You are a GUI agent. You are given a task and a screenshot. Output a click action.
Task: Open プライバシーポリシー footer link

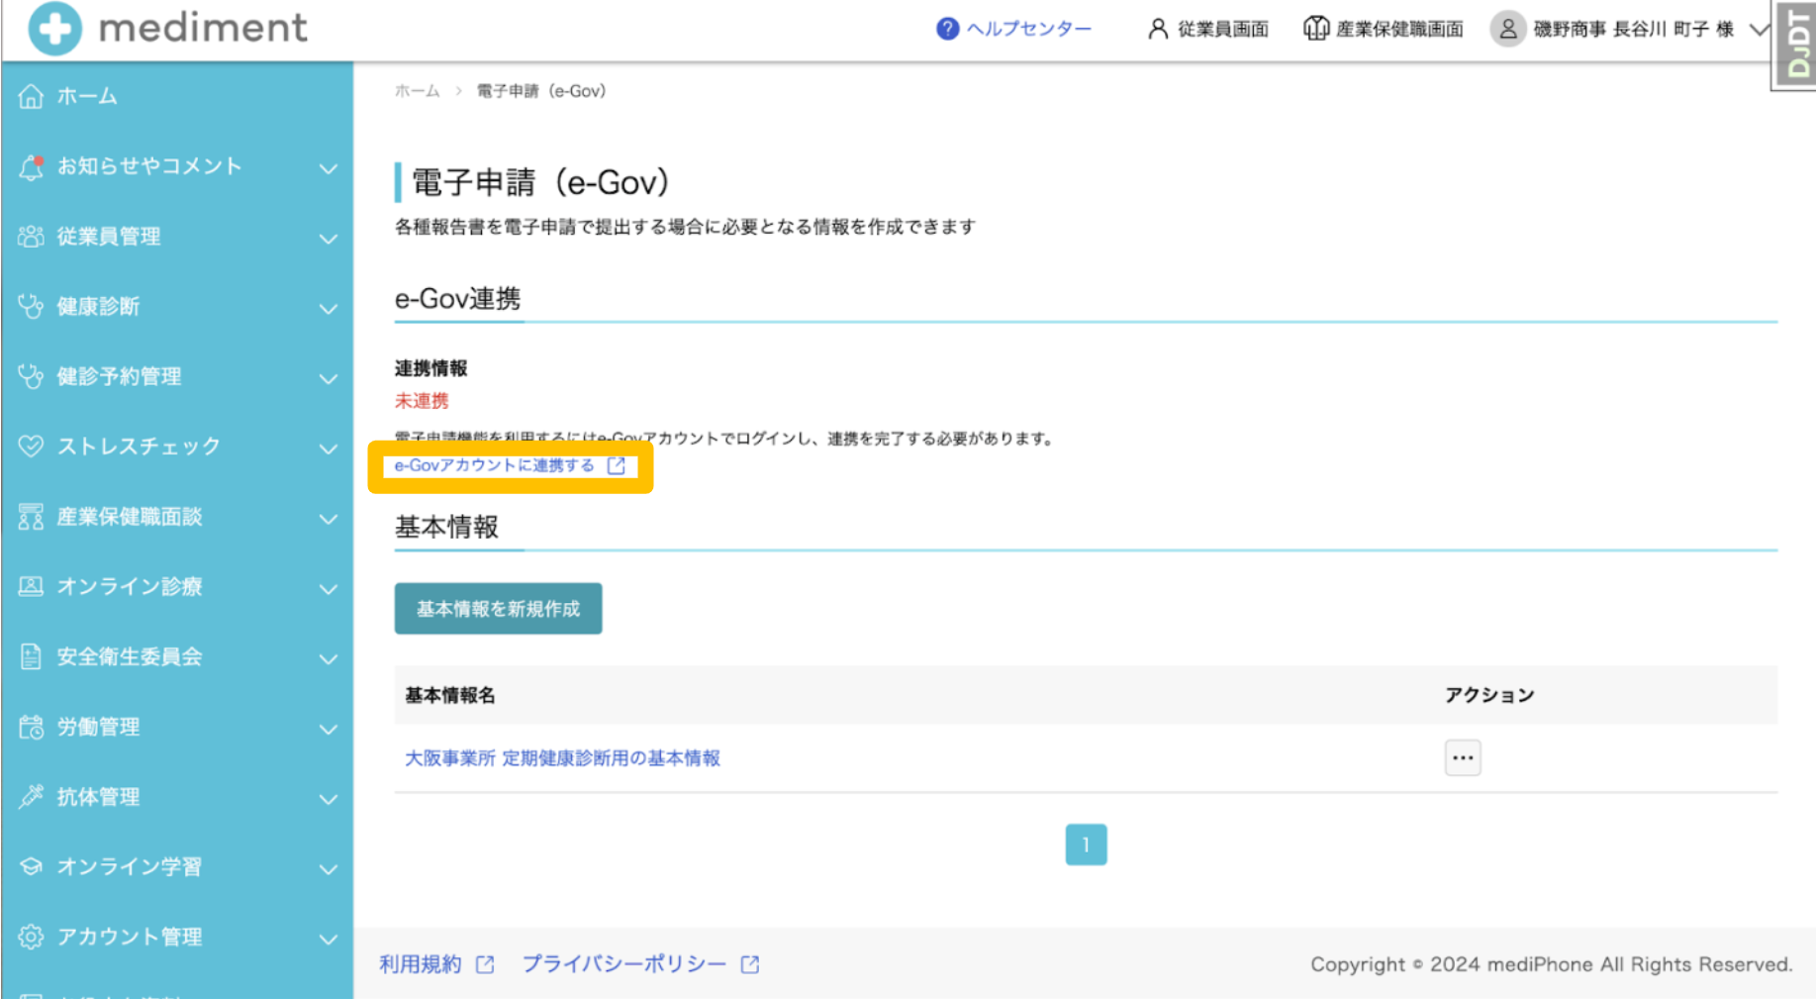[x=624, y=964]
